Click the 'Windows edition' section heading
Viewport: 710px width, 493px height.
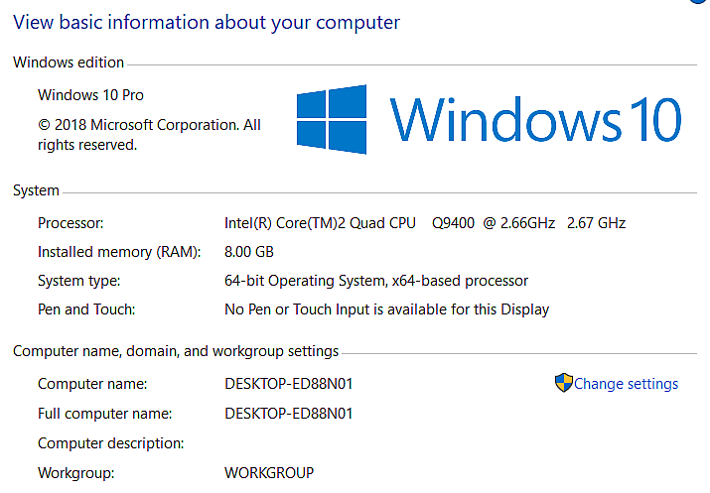click(x=69, y=62)
